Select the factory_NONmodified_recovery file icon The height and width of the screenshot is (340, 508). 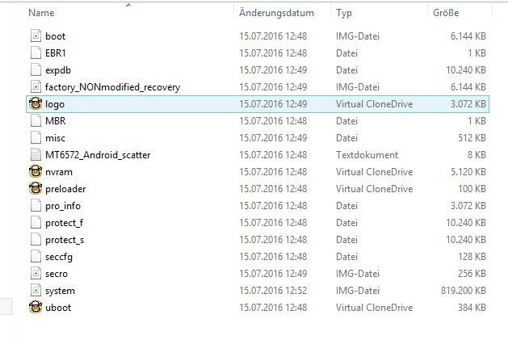click(36, 87)
